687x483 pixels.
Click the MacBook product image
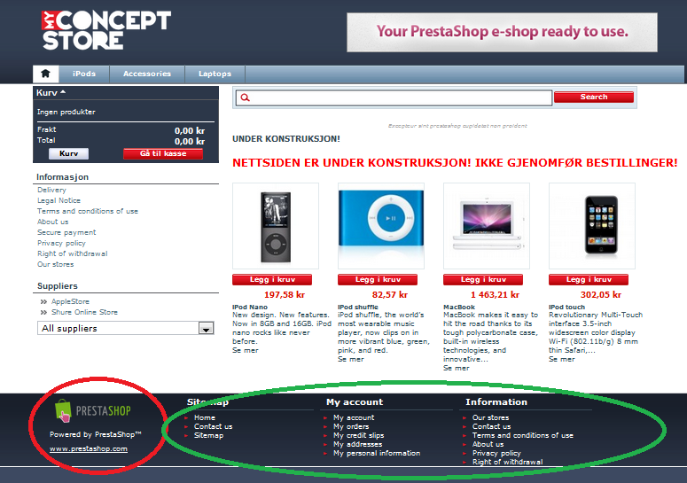487,226
